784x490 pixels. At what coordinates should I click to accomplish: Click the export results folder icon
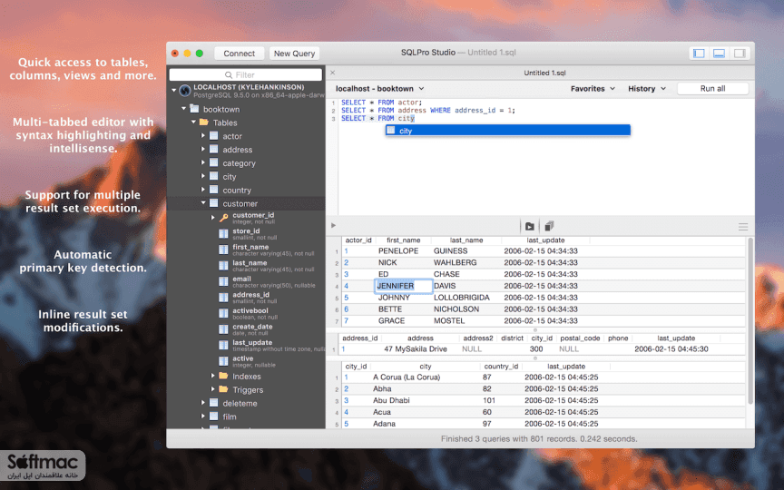(x=530, y=227)
